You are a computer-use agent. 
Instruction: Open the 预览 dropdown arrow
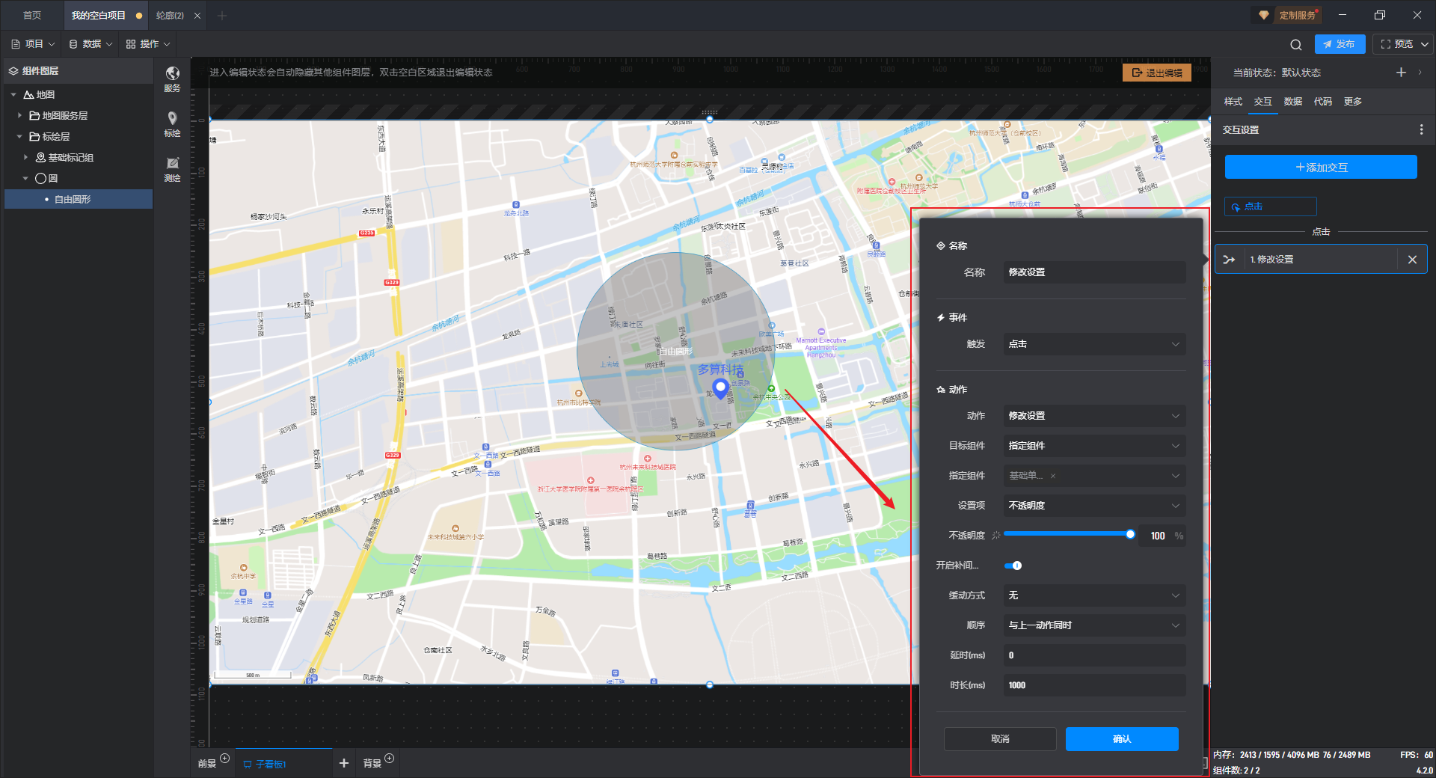pyautogui.click(x=1424, y=44)
